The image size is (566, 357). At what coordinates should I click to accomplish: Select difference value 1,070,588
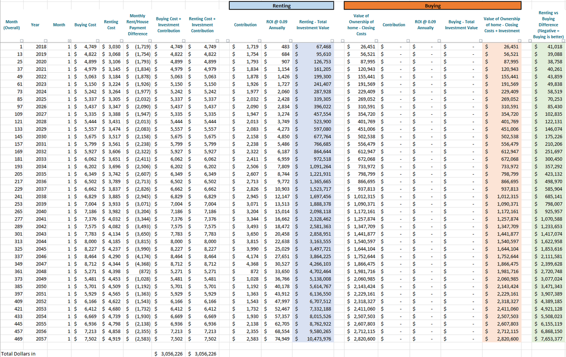(547, 219)
